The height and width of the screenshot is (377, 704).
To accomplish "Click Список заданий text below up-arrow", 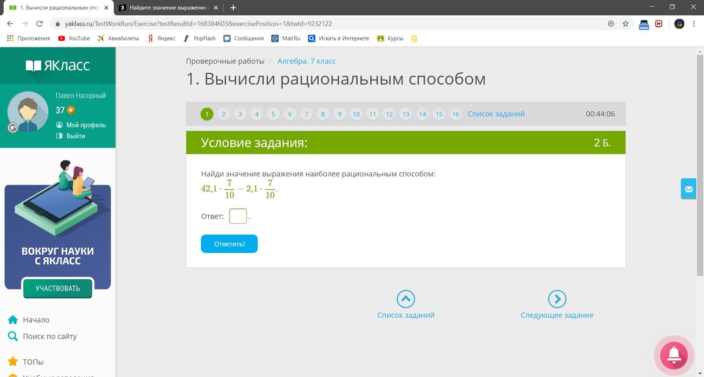I will click(x=406, y=315).
